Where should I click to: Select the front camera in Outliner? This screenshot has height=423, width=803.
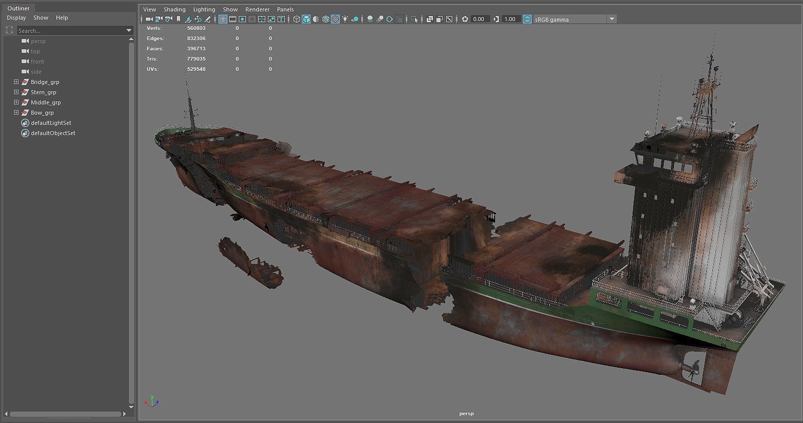tap(37, 62)
